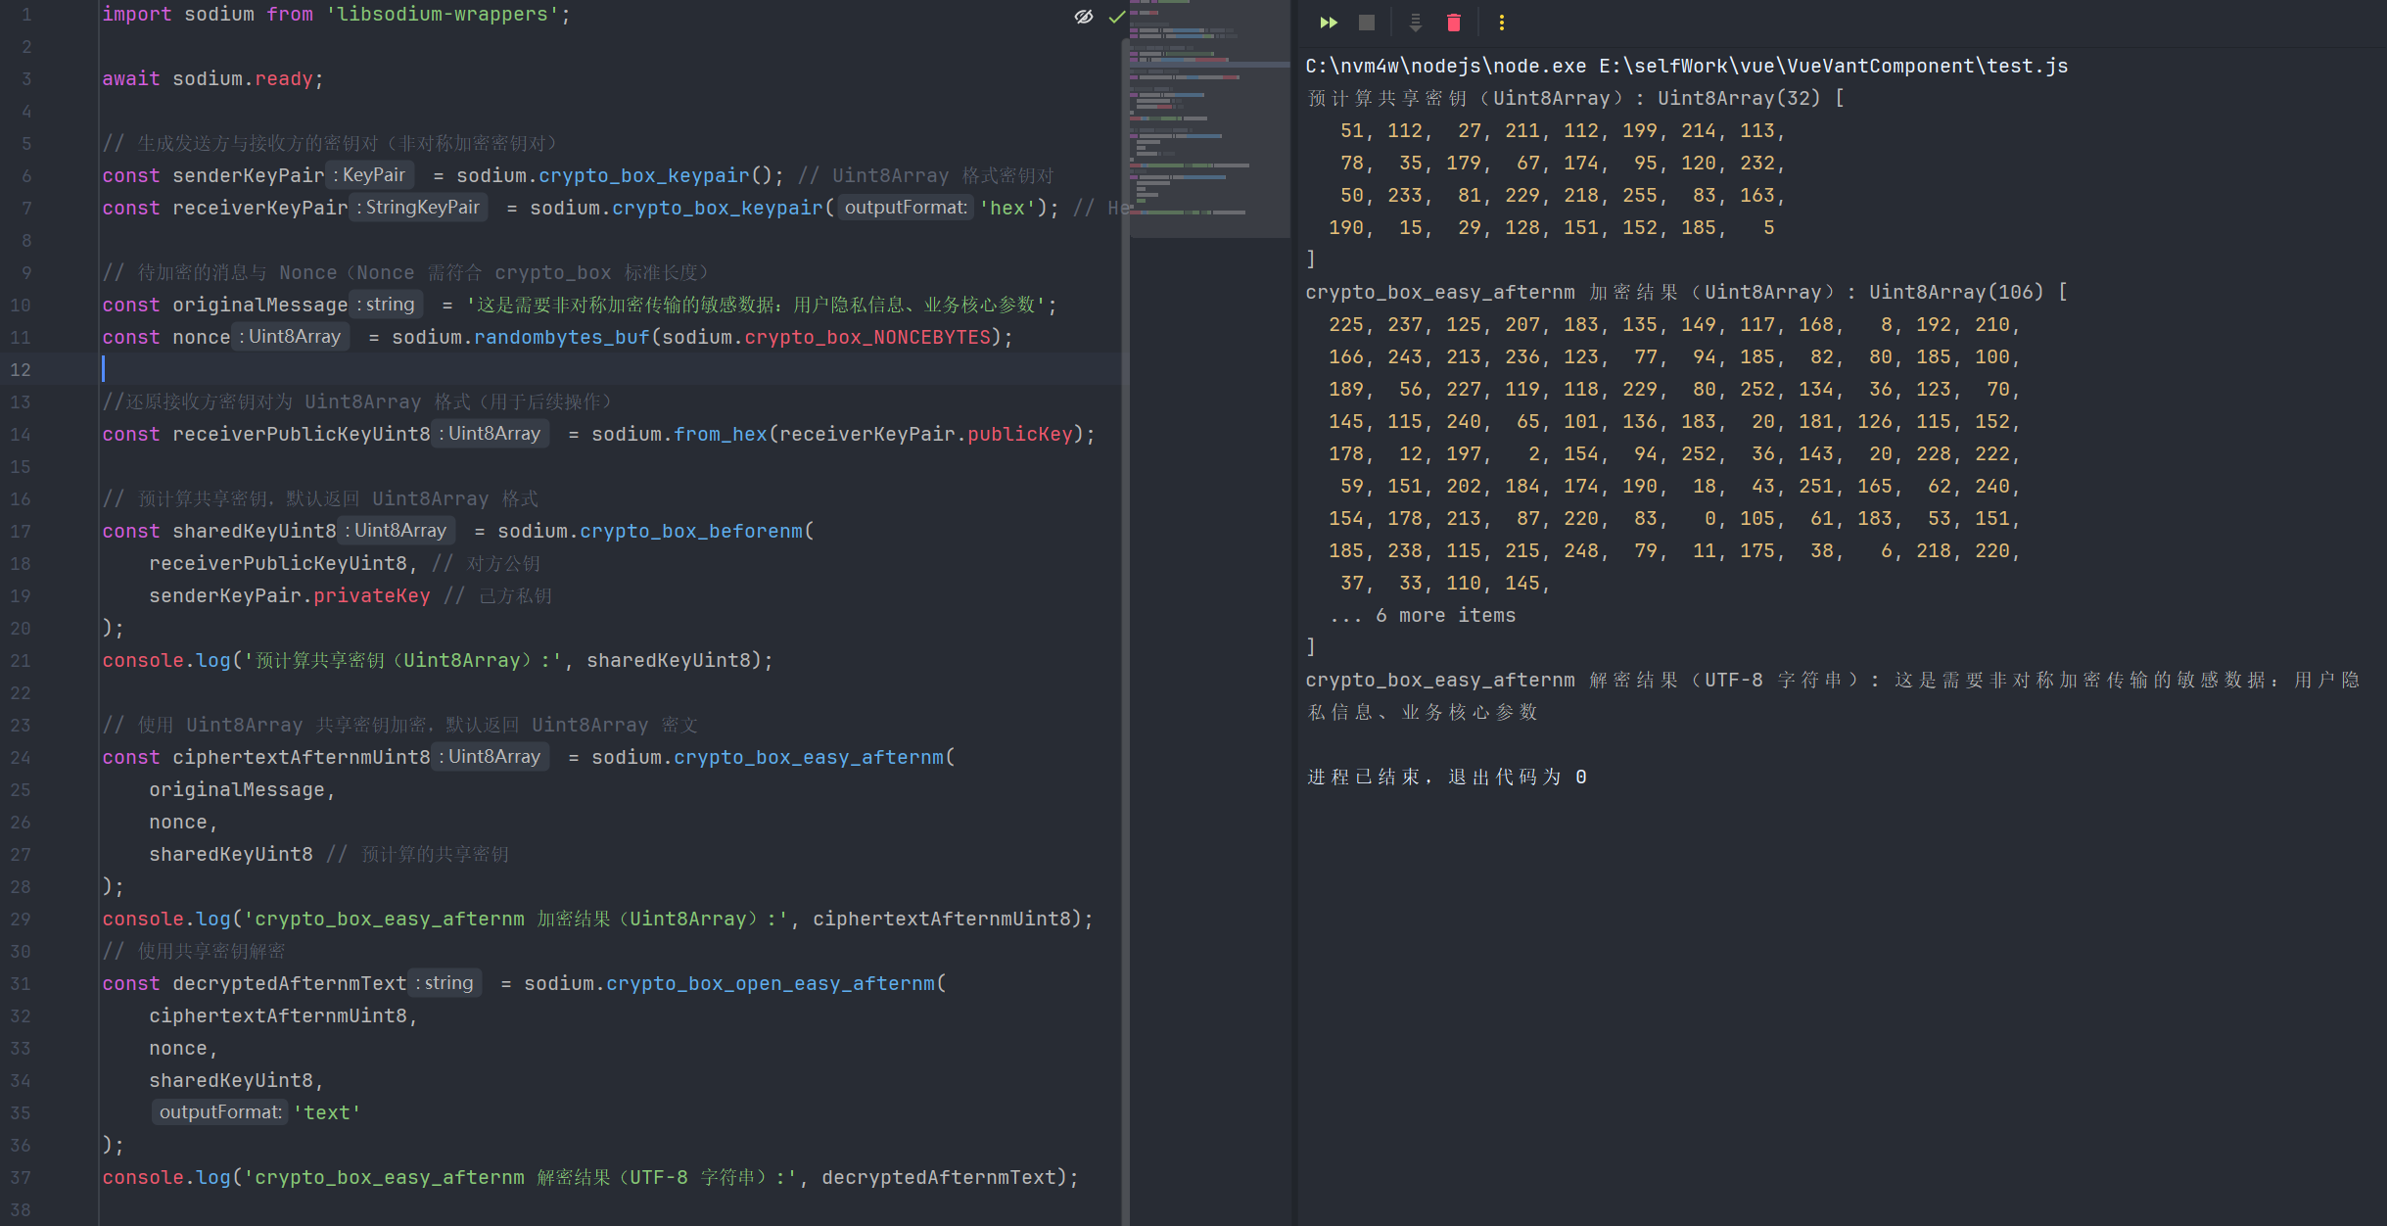Clear console output with the red trash icon
The image size is (2387, 1226).
pyautogui.click(x=1454, y=23)
